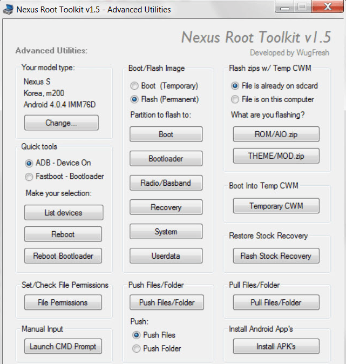The height and width of the screenshot is (364, 346).
Task: Click Radio/Basband partition button
Action: pos(166,183)
